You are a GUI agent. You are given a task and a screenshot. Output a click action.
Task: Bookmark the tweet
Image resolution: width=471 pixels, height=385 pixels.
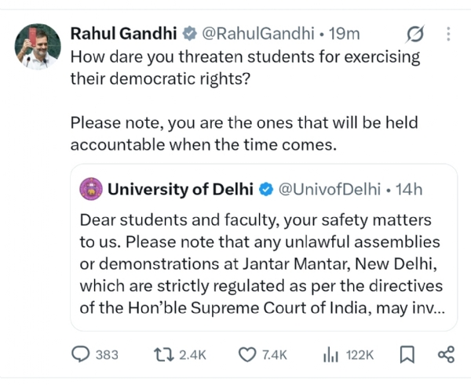pos(407,354)
